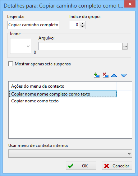Expand the Usar menu de contexto interno dropdown
Image resolution: width=138 pixels, height=176 pixels.
(x=70, y=153)
